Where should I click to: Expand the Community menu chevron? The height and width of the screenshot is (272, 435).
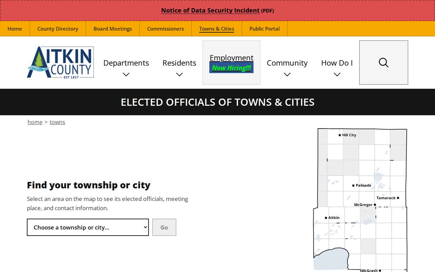(x=287, y=74)
